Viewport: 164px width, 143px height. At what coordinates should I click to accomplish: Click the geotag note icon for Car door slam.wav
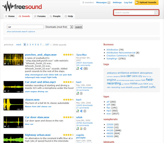[x=81, y=129]
